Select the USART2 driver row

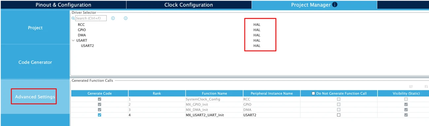(87, 46)
